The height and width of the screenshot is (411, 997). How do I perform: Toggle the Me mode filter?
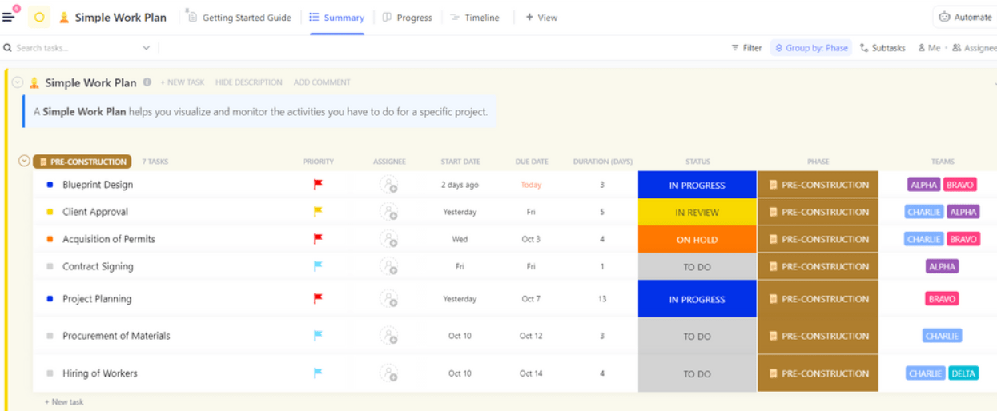[929, 48]
